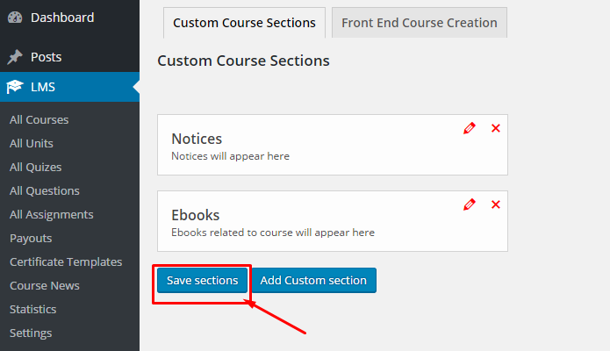
Task: Click the Save sections button
Action: [x=202, y=280]
